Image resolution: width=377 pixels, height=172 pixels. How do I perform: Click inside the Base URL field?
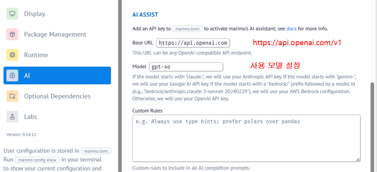(193, 43)
